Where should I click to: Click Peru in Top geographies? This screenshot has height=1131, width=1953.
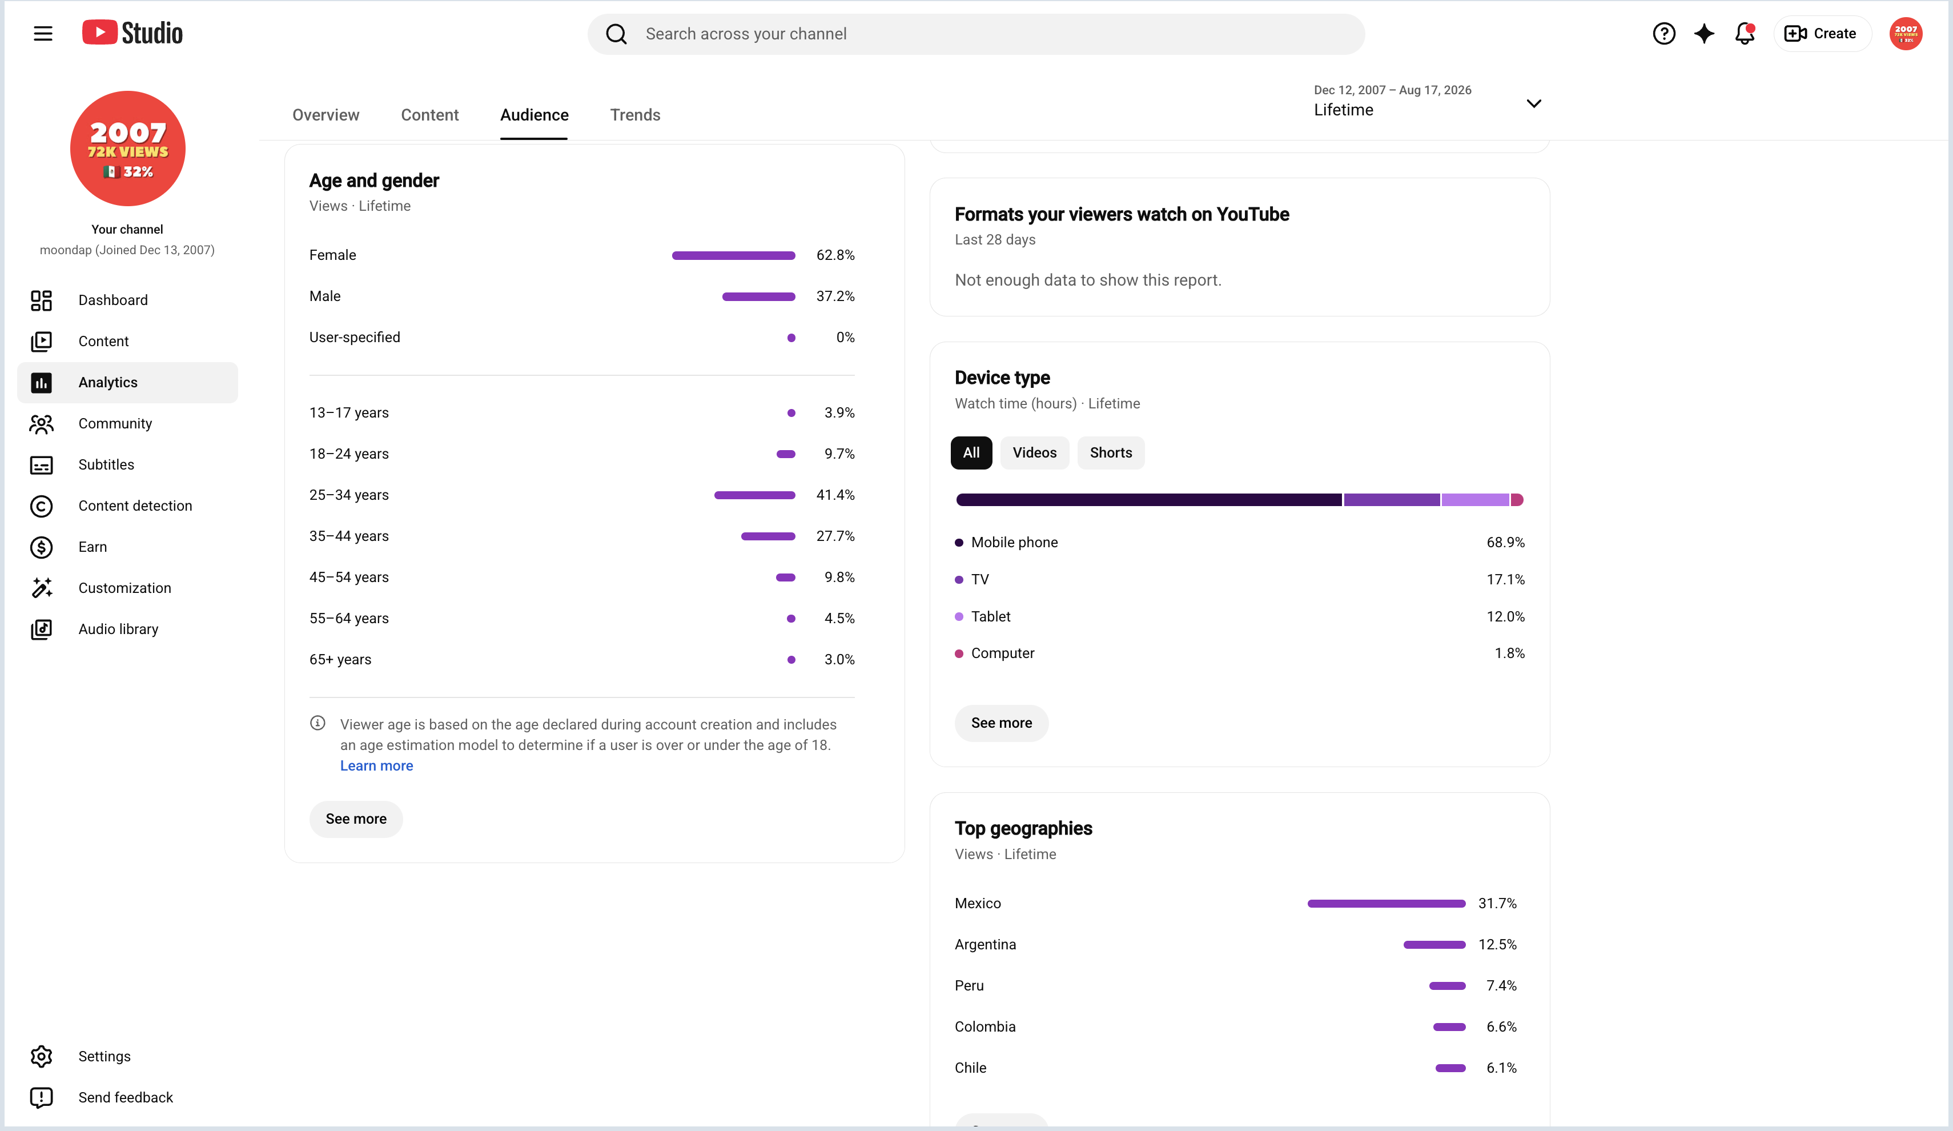point(1236,985)
